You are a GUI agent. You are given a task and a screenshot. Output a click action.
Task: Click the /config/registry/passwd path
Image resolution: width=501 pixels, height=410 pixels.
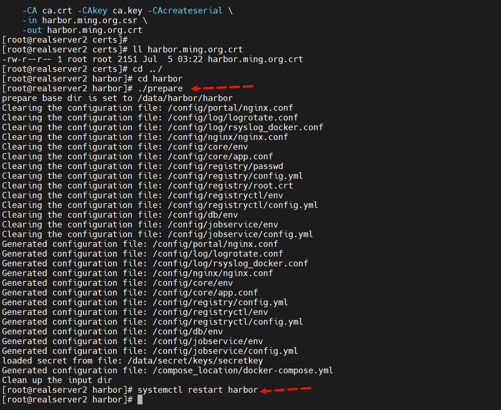[x=225, y=166]
